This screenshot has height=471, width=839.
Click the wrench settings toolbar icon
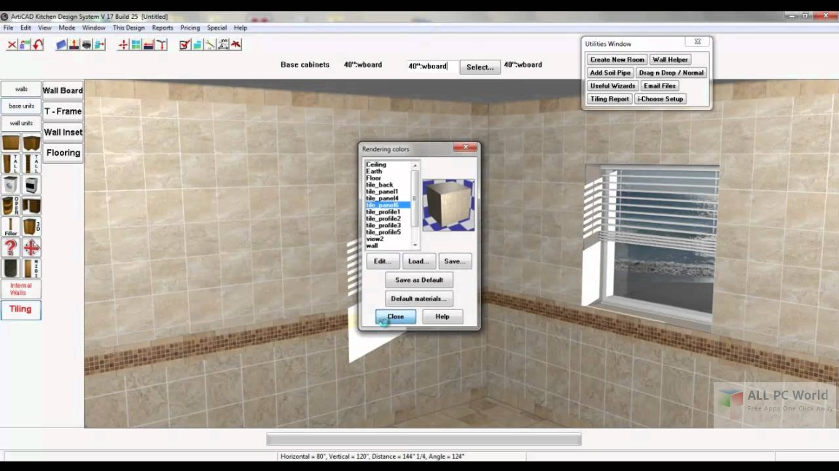tap(210, 45)
